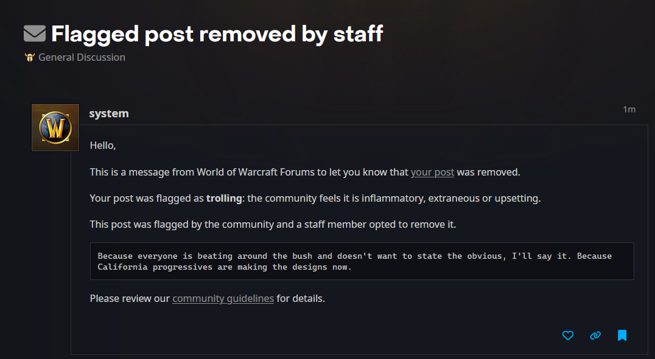Bookmark this message with the bookmark icon
The image size is (655, 359).
point(622,335)
